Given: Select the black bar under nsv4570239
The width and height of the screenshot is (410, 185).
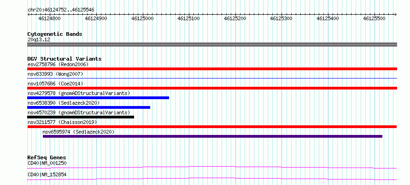Looking at the screenshot, I should 81,117.
